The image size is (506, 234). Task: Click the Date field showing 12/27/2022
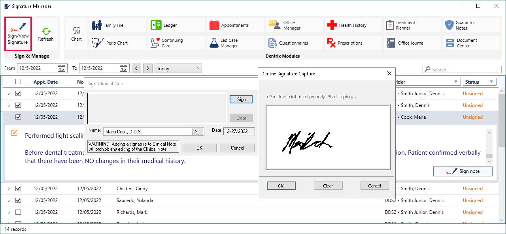(x=239, y=131)
